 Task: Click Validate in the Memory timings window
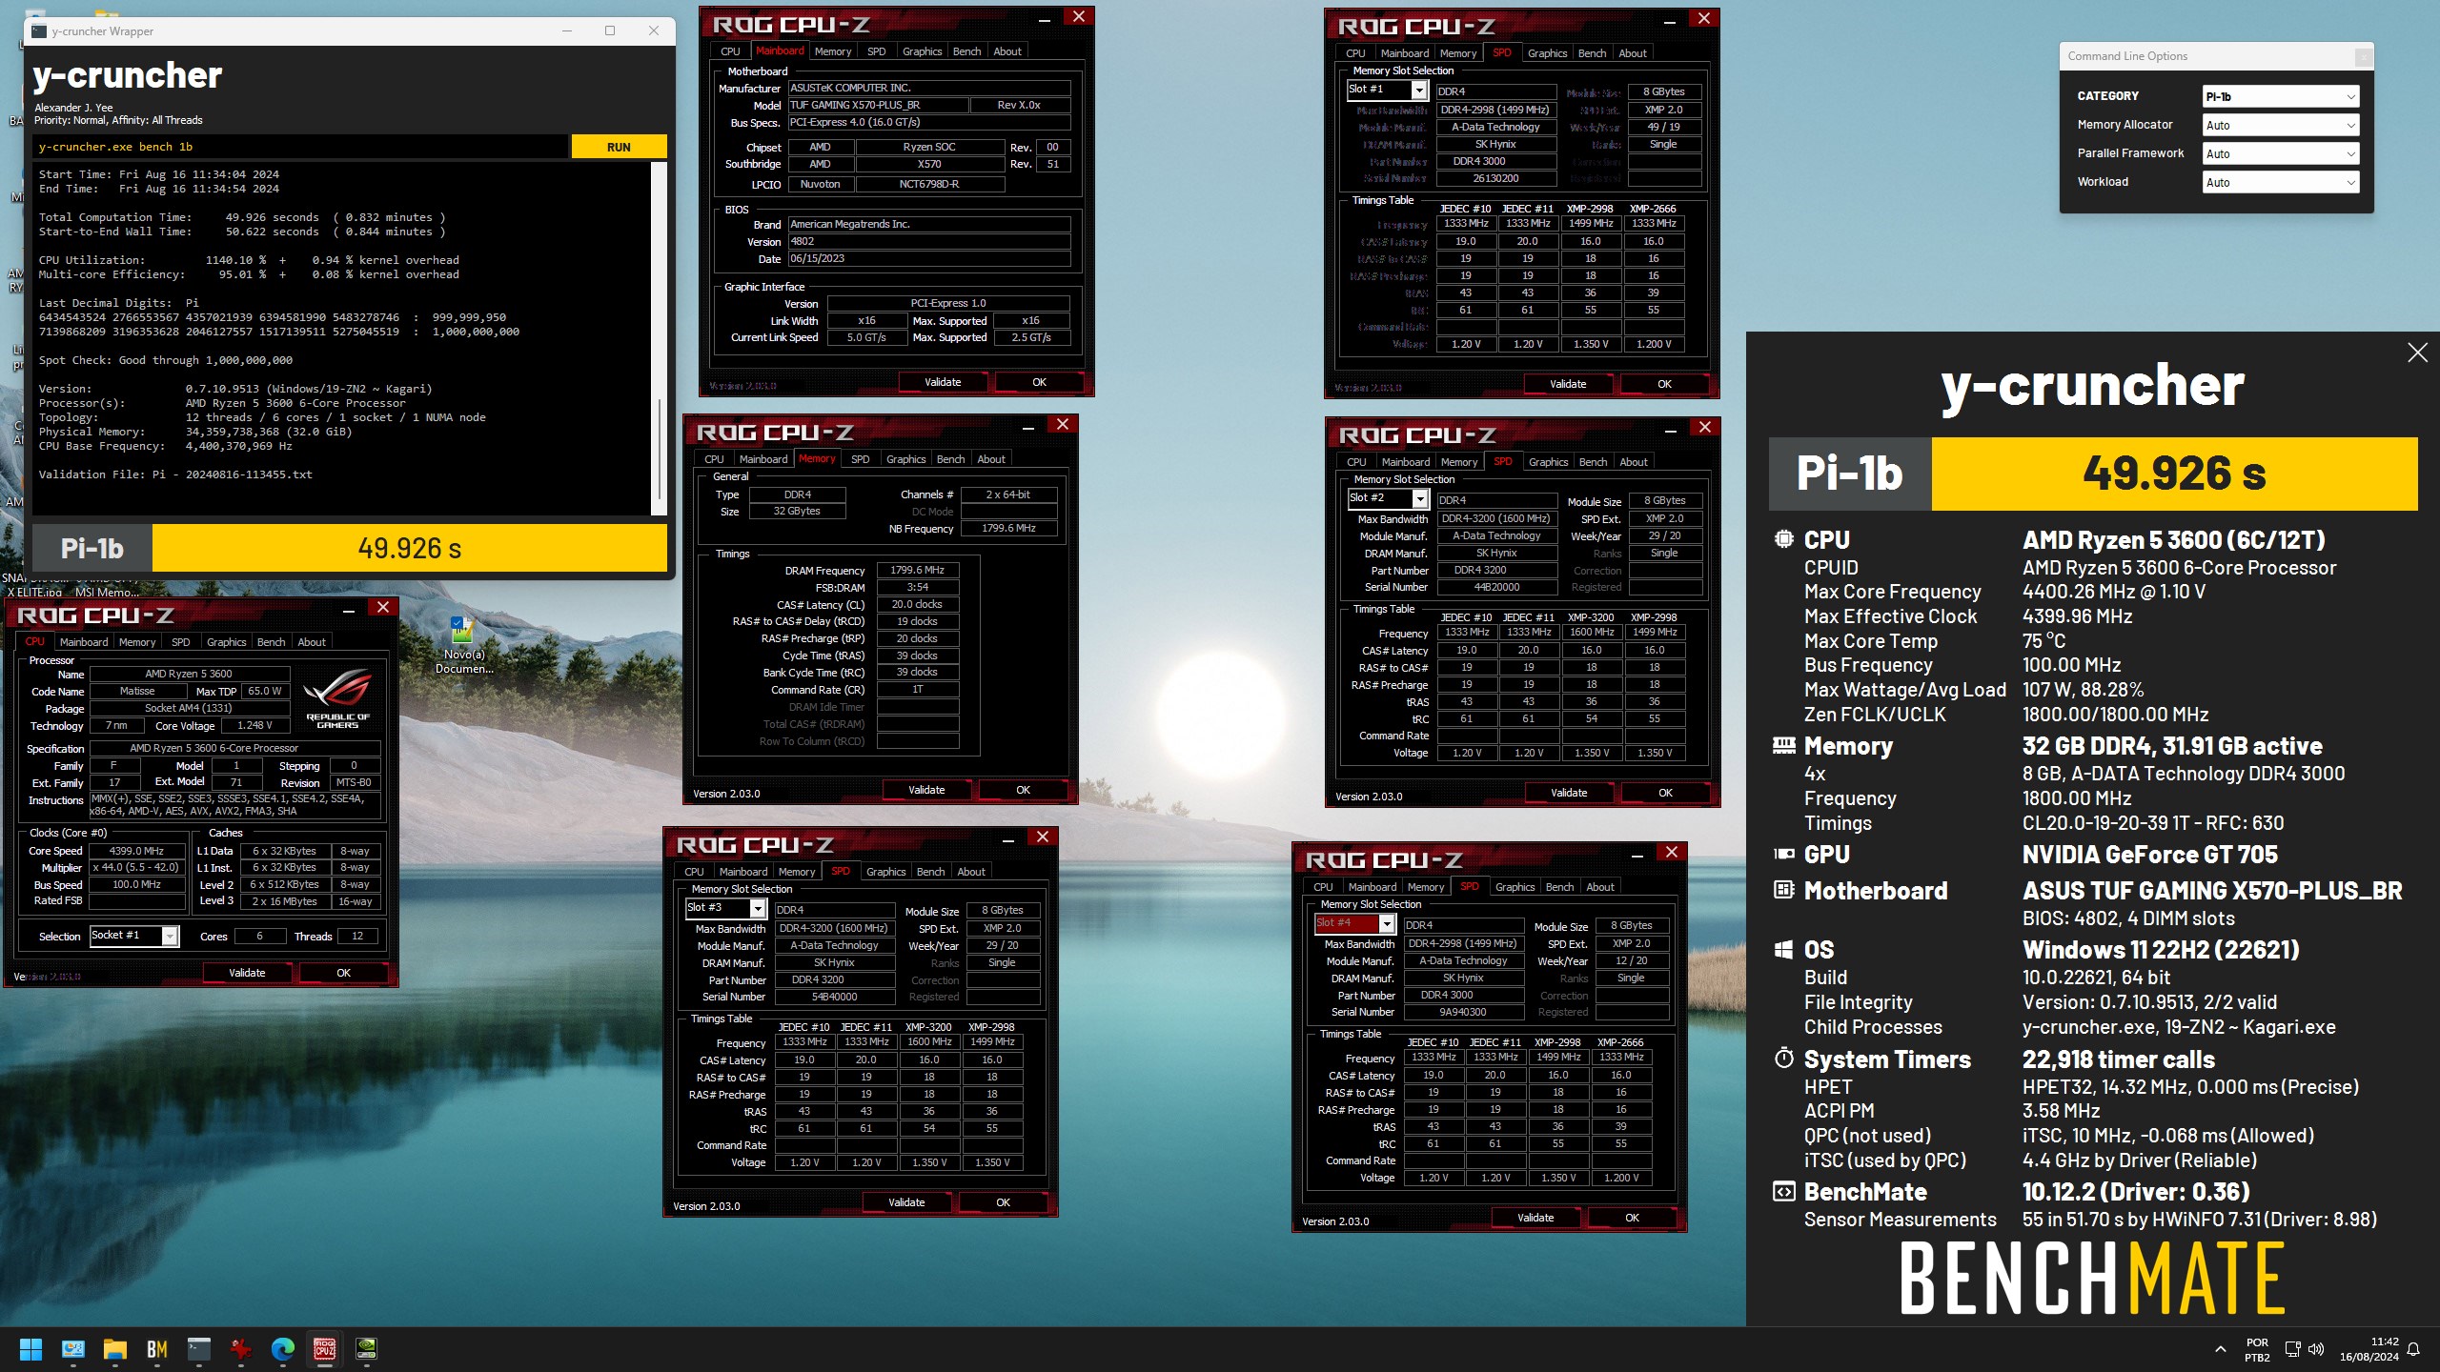926,790
